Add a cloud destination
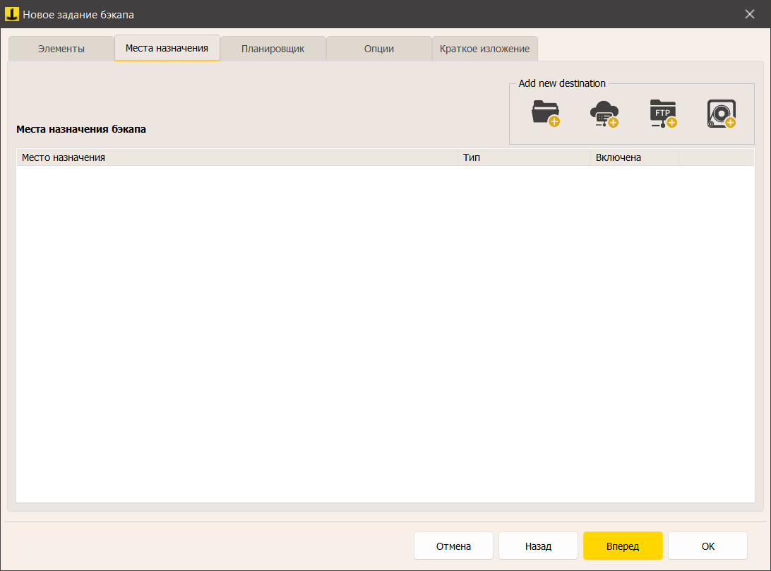 click(x=604, y=114)
